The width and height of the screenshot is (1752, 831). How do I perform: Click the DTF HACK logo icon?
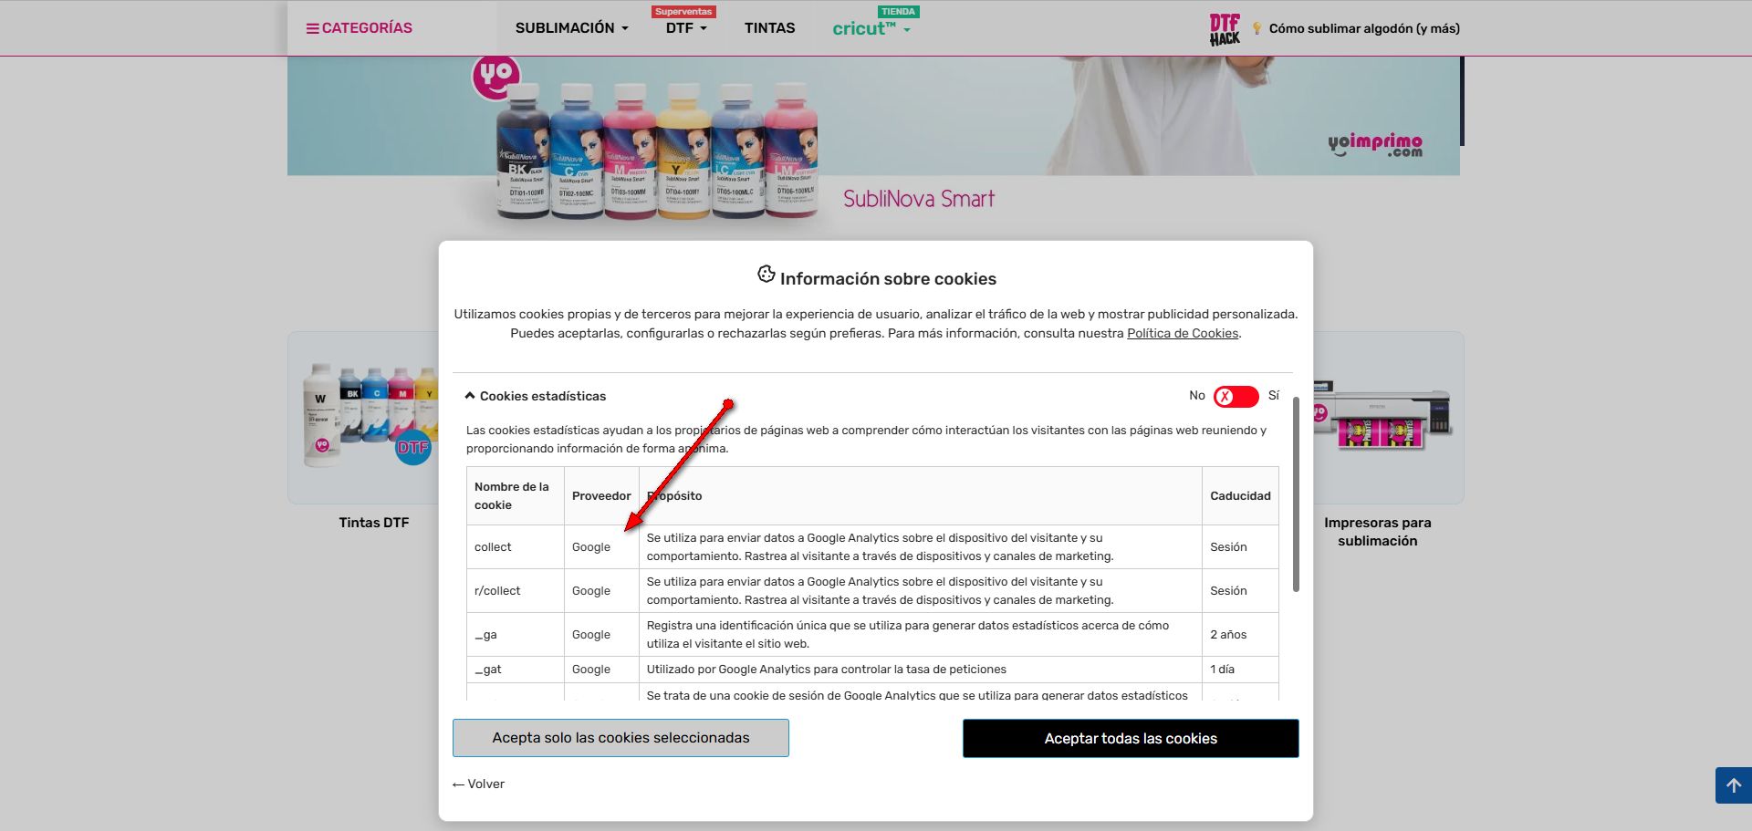(1225, 29)
